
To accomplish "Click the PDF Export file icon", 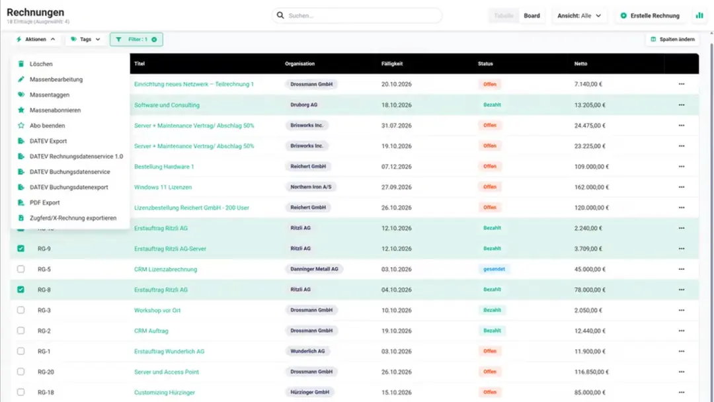I will coord(21,202).
